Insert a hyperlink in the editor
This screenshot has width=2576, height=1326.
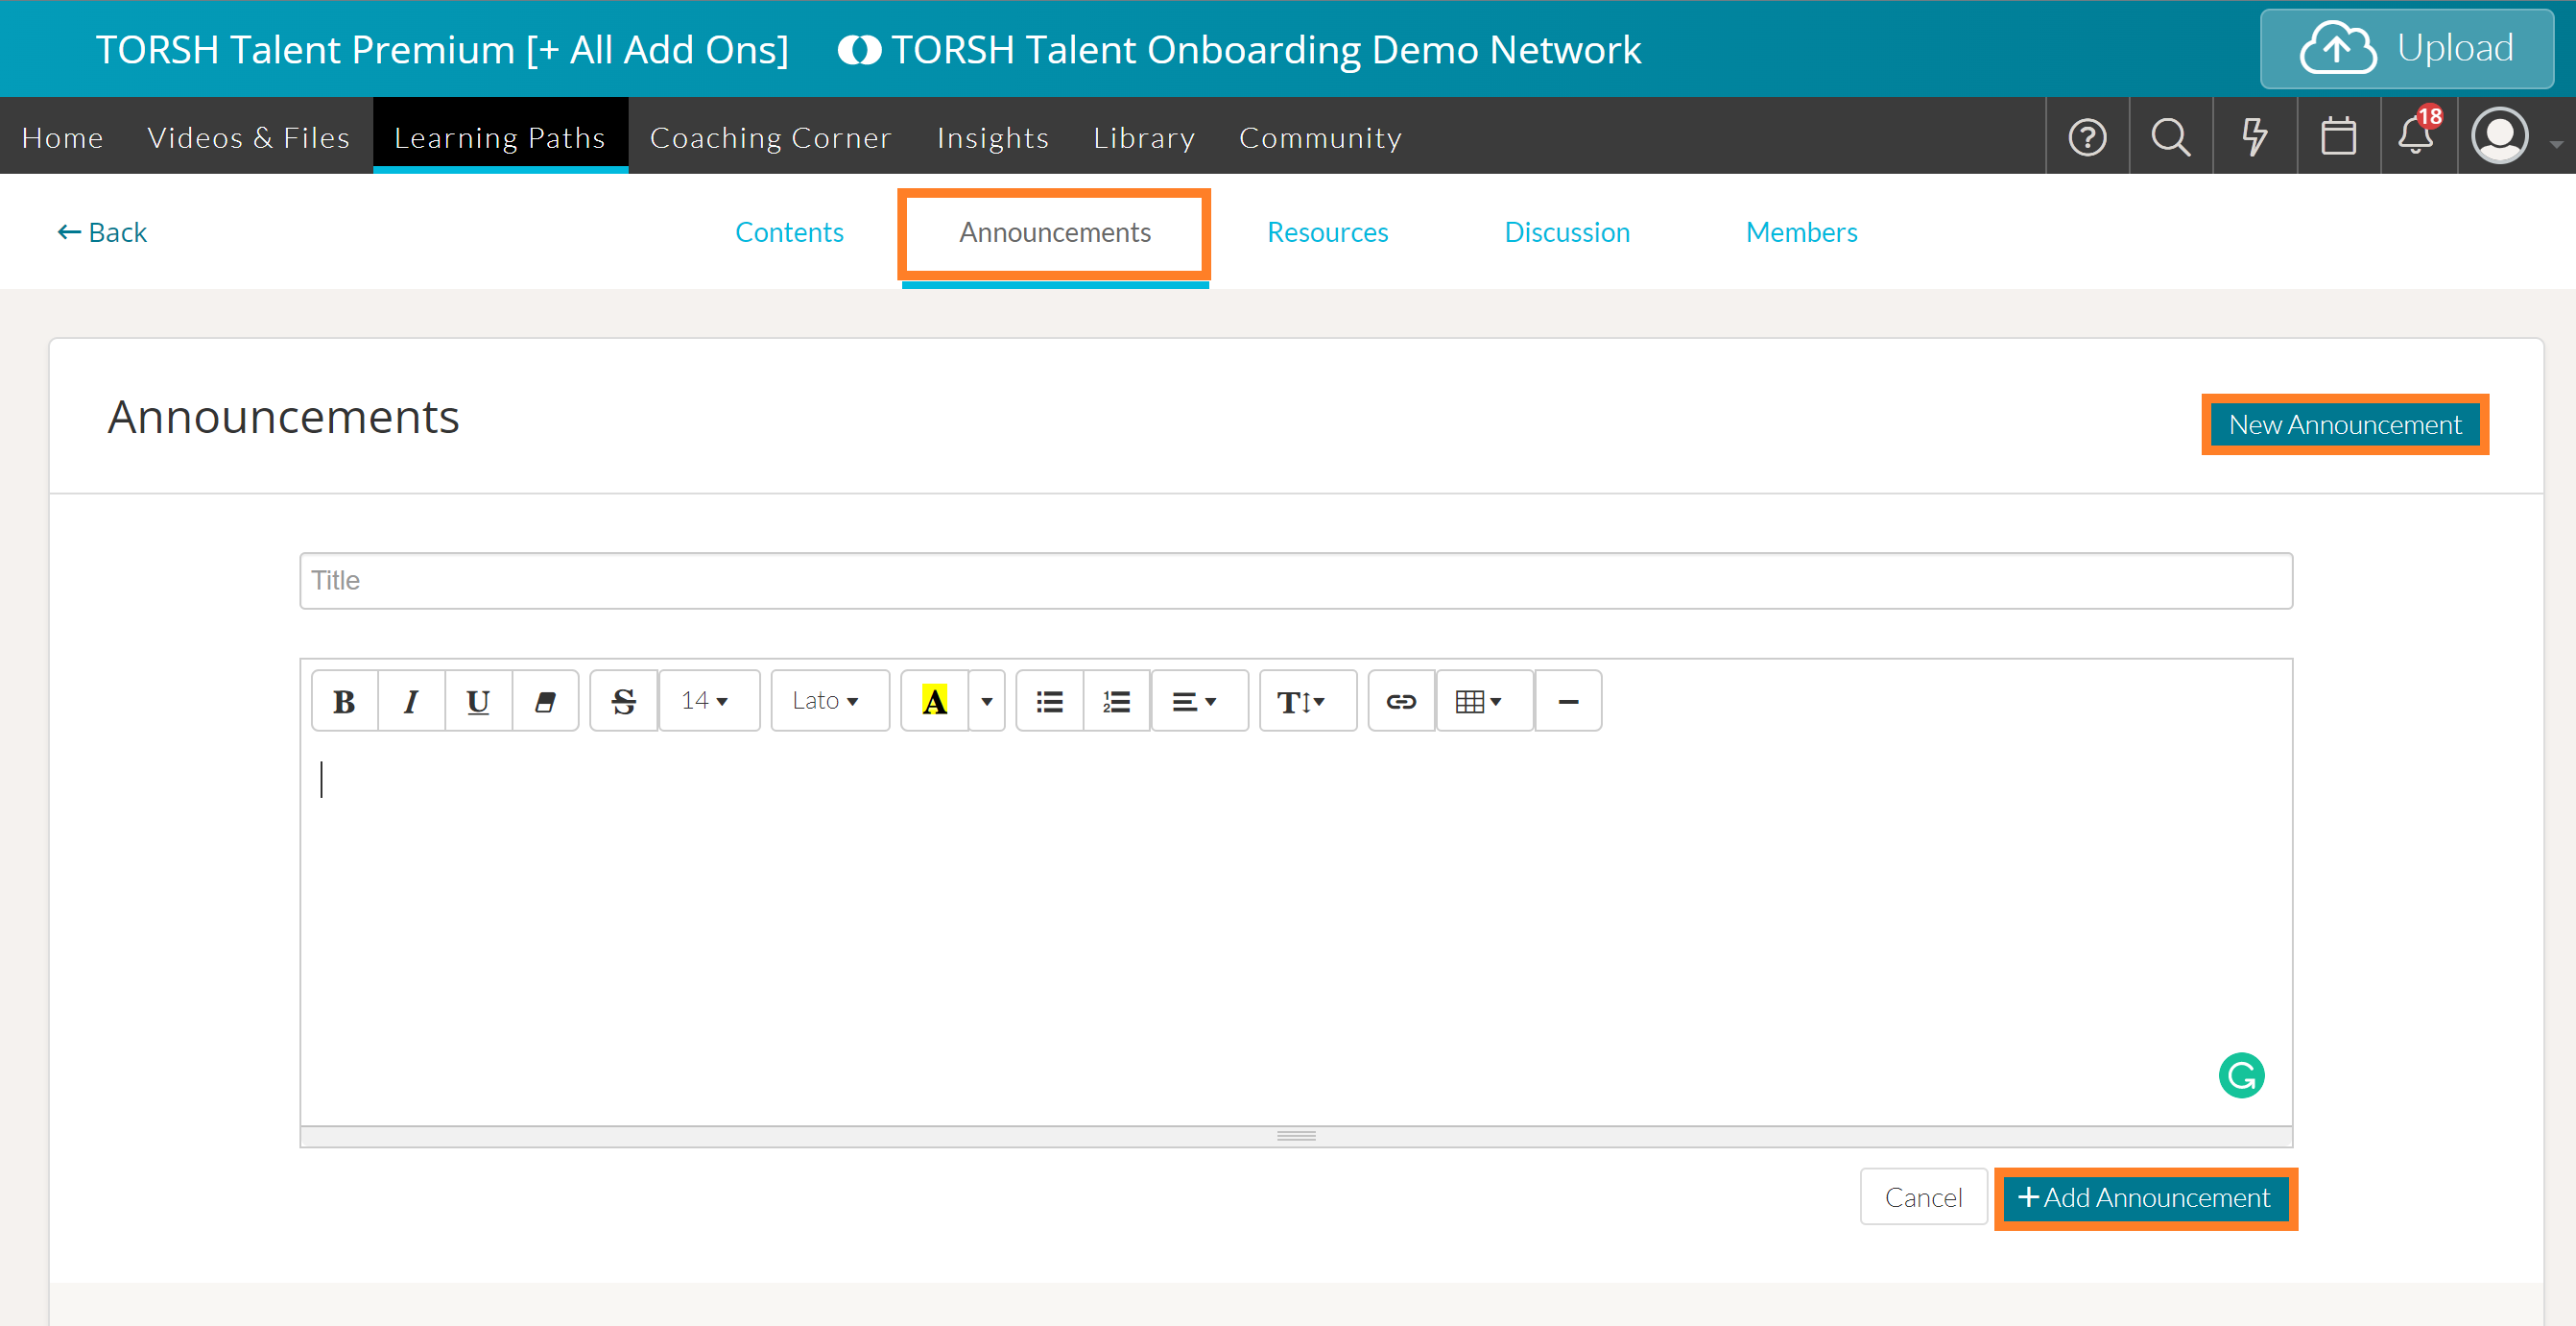pos(1401,702)
